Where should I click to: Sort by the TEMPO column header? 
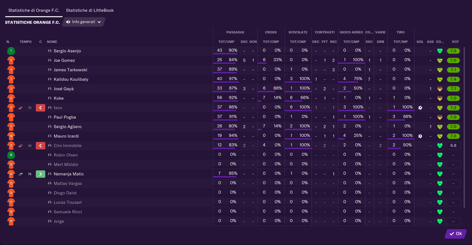click(26, 42)
